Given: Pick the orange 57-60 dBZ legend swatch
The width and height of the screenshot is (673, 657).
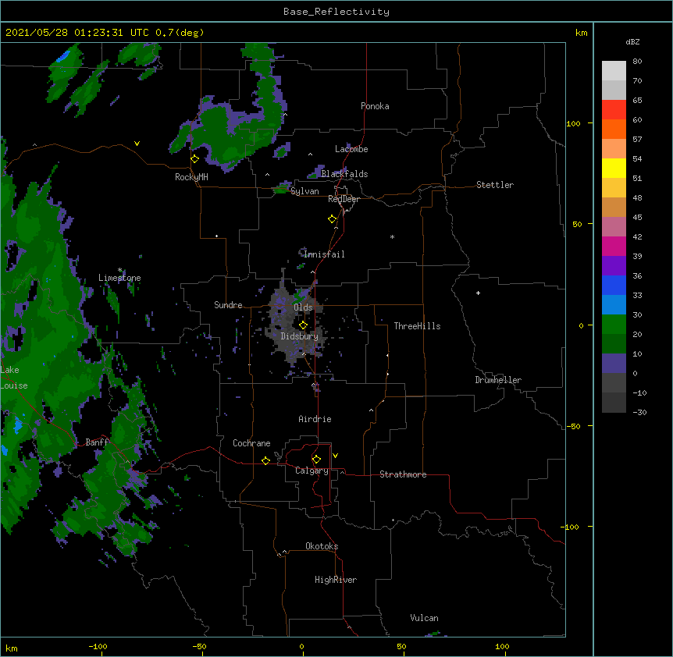Looking at the screenshot, I should coord(614,129).
